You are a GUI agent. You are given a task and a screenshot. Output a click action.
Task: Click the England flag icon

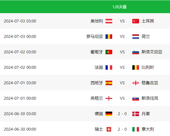(x=109, y=98)
